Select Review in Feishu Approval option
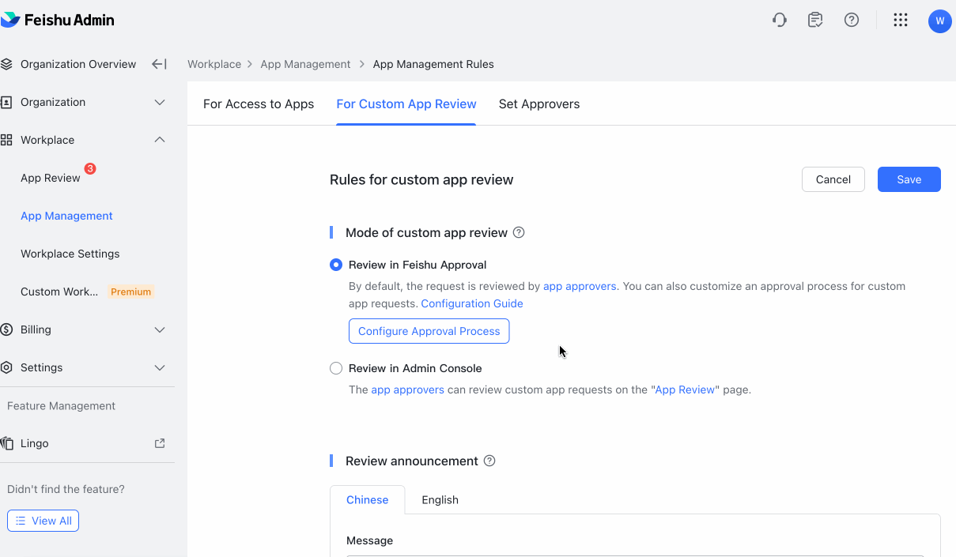Viewport: 956px width, 557px height. [x=336, y=265]
